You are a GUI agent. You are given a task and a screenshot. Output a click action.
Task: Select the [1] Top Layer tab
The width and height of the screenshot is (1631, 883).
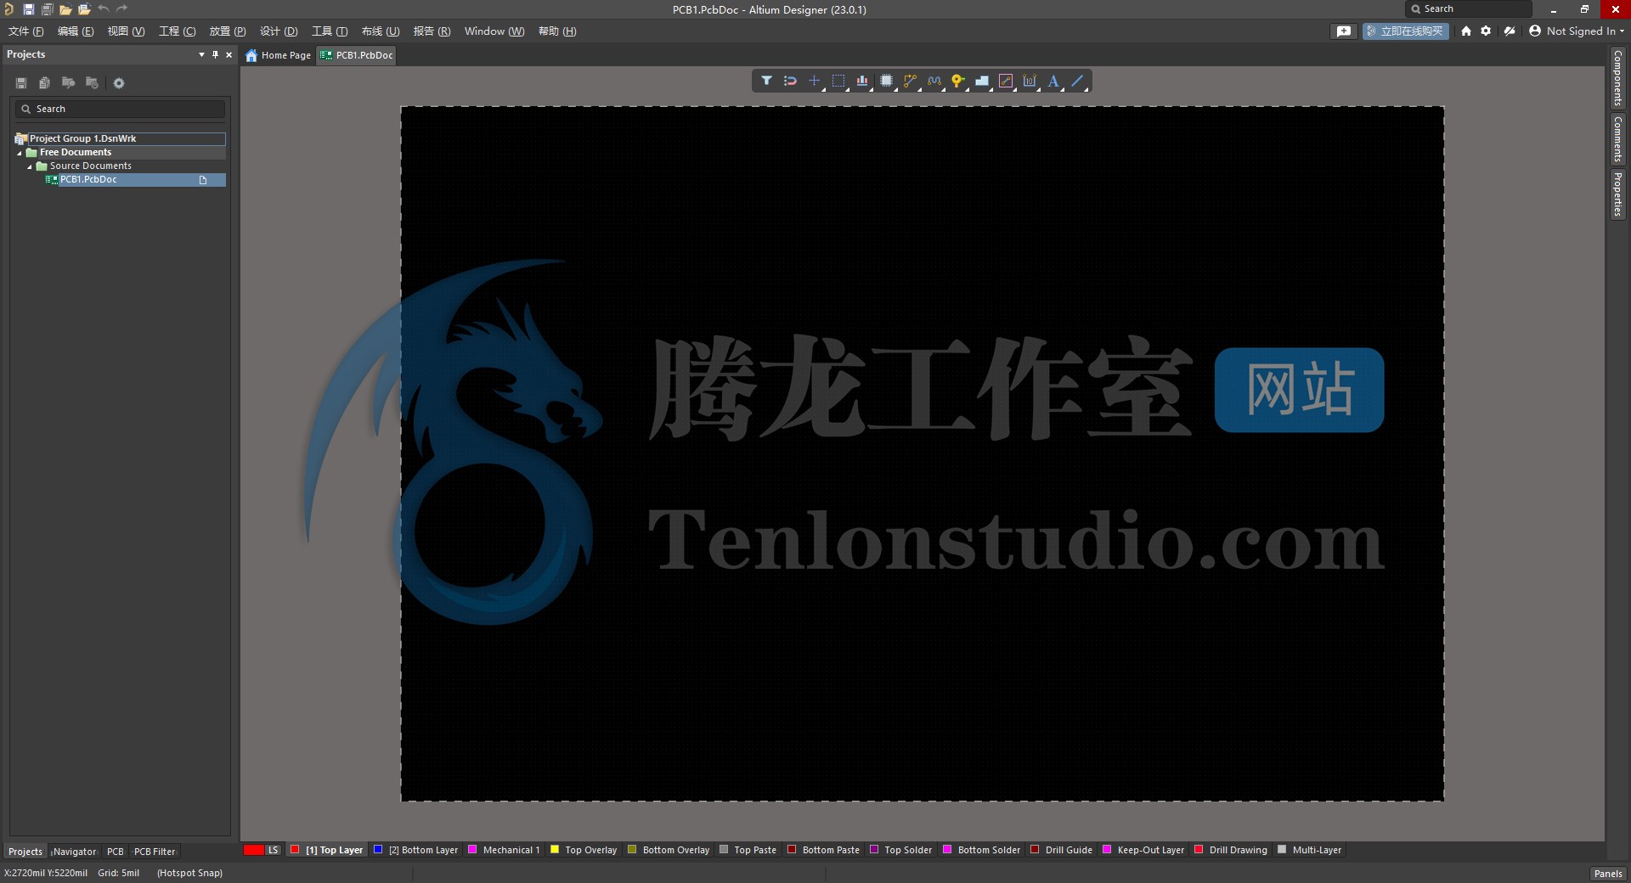tap(327, 850)
